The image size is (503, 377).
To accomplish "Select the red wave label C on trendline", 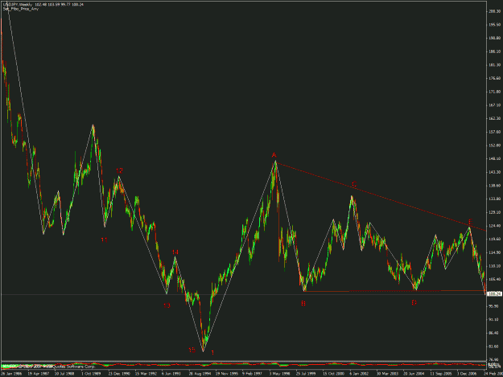I will 354,185.
